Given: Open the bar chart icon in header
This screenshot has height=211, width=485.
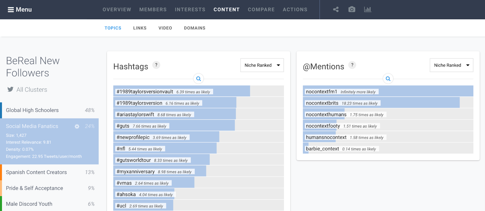Looking at the screenshot, I should (368, 9).
